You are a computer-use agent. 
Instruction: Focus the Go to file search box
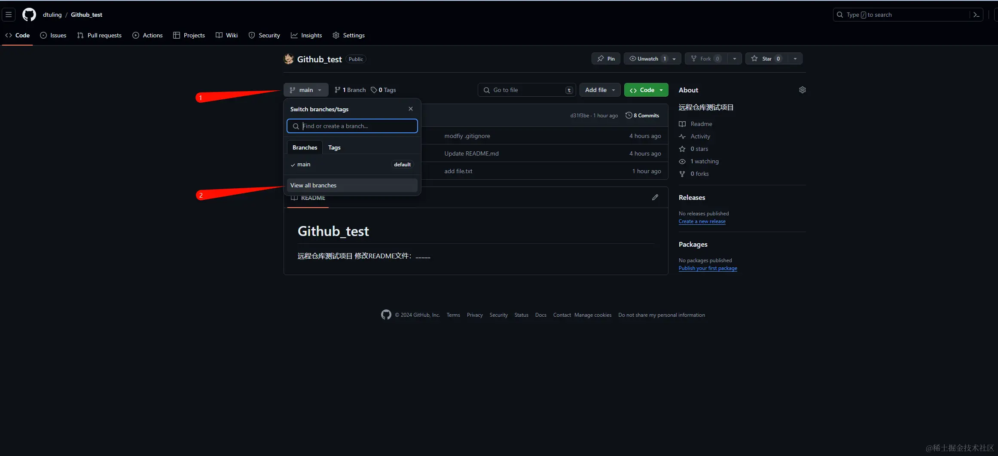pyautogui.click(x=527, y=90)
